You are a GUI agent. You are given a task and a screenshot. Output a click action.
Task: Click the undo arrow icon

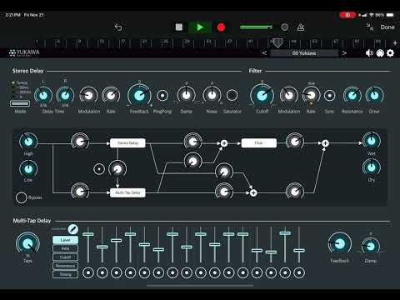118,27
